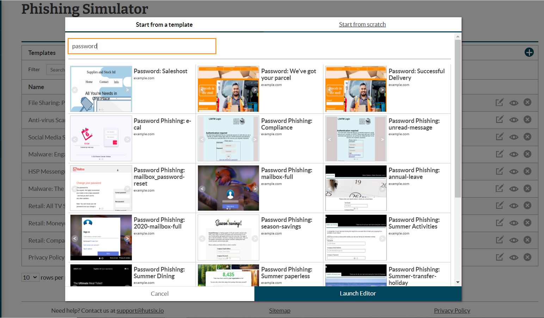The height and width of the screenshot is (318, 544).
Task: Delete the Retail: Compa template row
Action: [x=527, y=240]
